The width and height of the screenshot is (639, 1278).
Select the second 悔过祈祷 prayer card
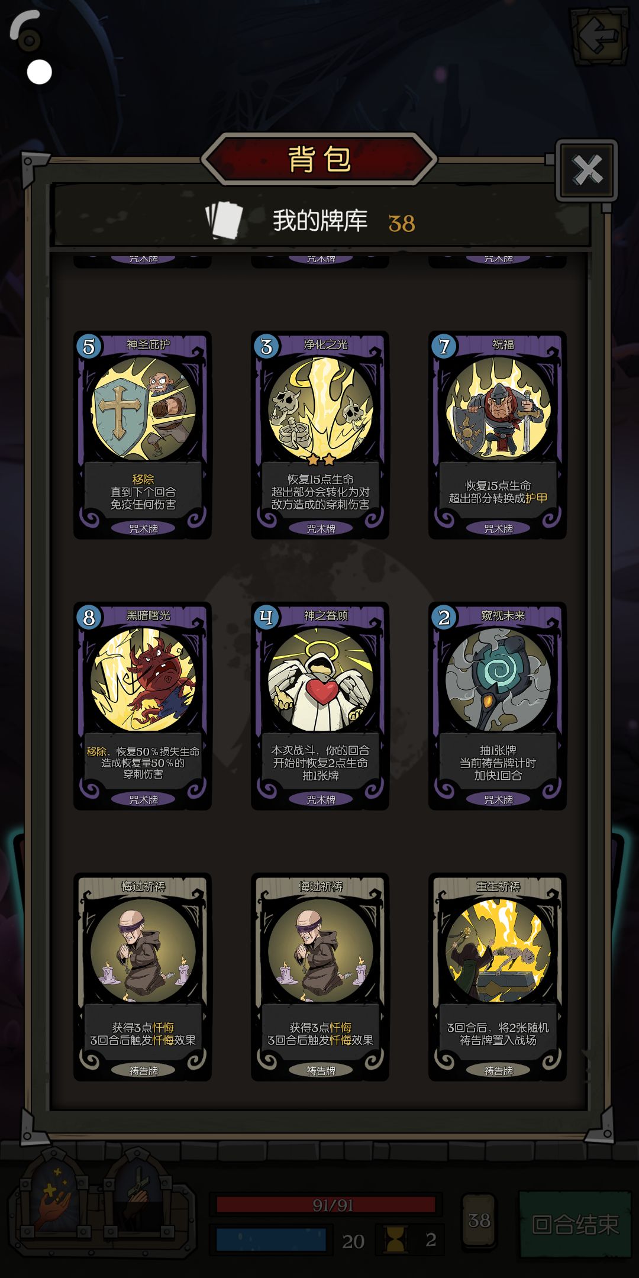(x=320, y=977)
